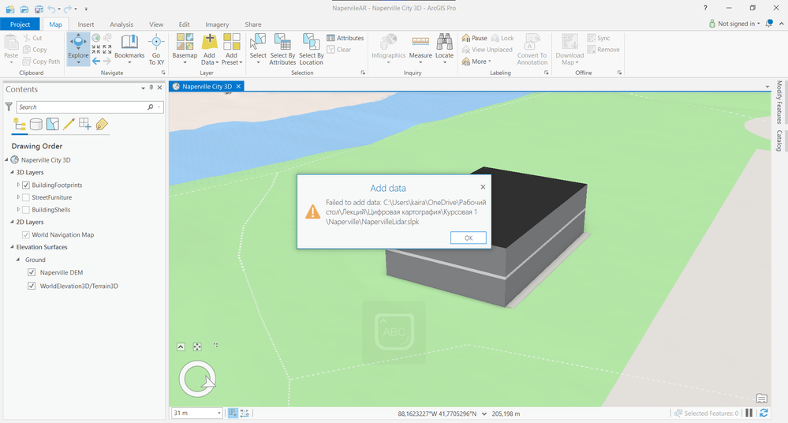The width and height of the screenshot is (788, 423).
Task: Switch to the Share ribbon tab
Action: coord(252,24)
